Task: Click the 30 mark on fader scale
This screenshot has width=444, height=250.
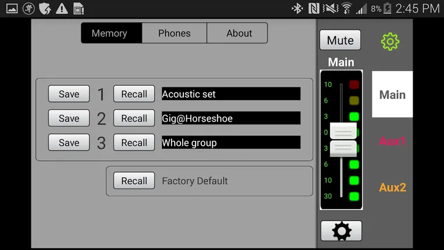Action: point(328,196)
